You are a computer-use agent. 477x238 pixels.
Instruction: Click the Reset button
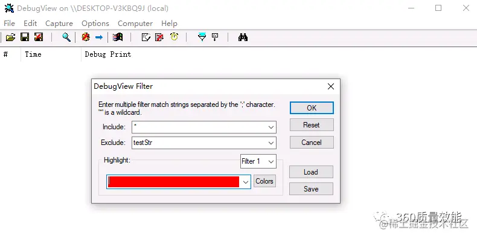coord(312,125)
